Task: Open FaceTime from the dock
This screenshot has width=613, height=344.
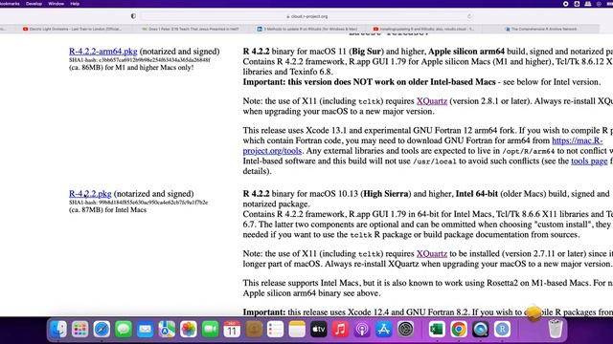Action: coord(211,329)
